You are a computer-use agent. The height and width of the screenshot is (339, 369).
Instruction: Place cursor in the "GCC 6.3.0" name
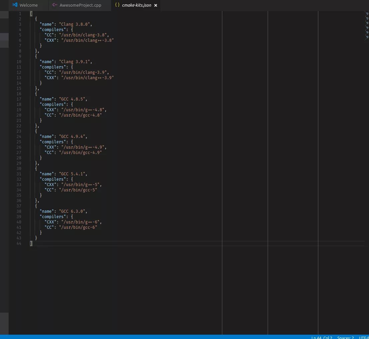tap(72, 211)
